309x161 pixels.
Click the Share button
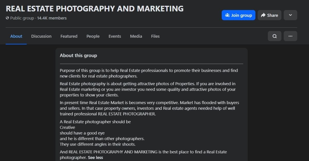pos(269,15)
